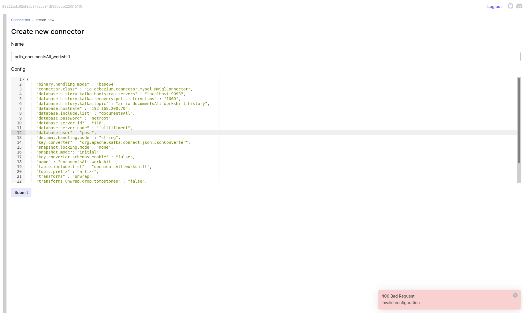This screenshot has width=523, height=313.
Task: Open the Discord community icon
Action: 519,6
